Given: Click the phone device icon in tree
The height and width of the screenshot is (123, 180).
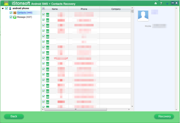Looking at the screenshot, I should (10, 8).
